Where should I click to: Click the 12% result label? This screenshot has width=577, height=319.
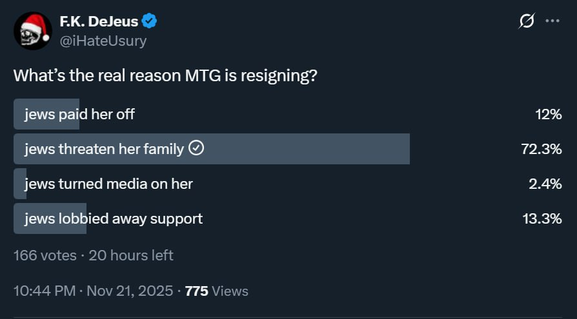coord(549,114)
